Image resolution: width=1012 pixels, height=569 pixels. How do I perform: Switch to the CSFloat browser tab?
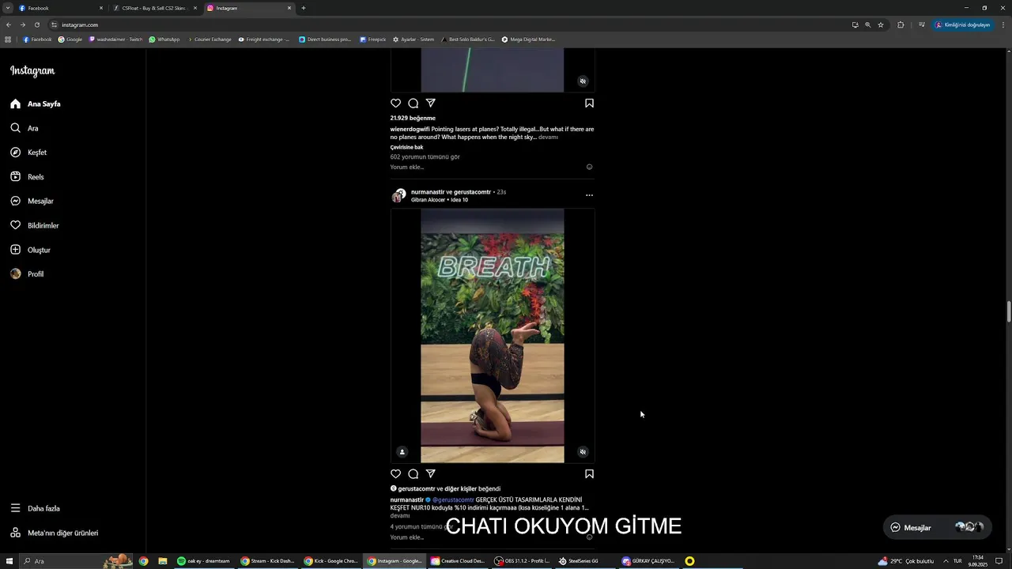click(153, 8)
